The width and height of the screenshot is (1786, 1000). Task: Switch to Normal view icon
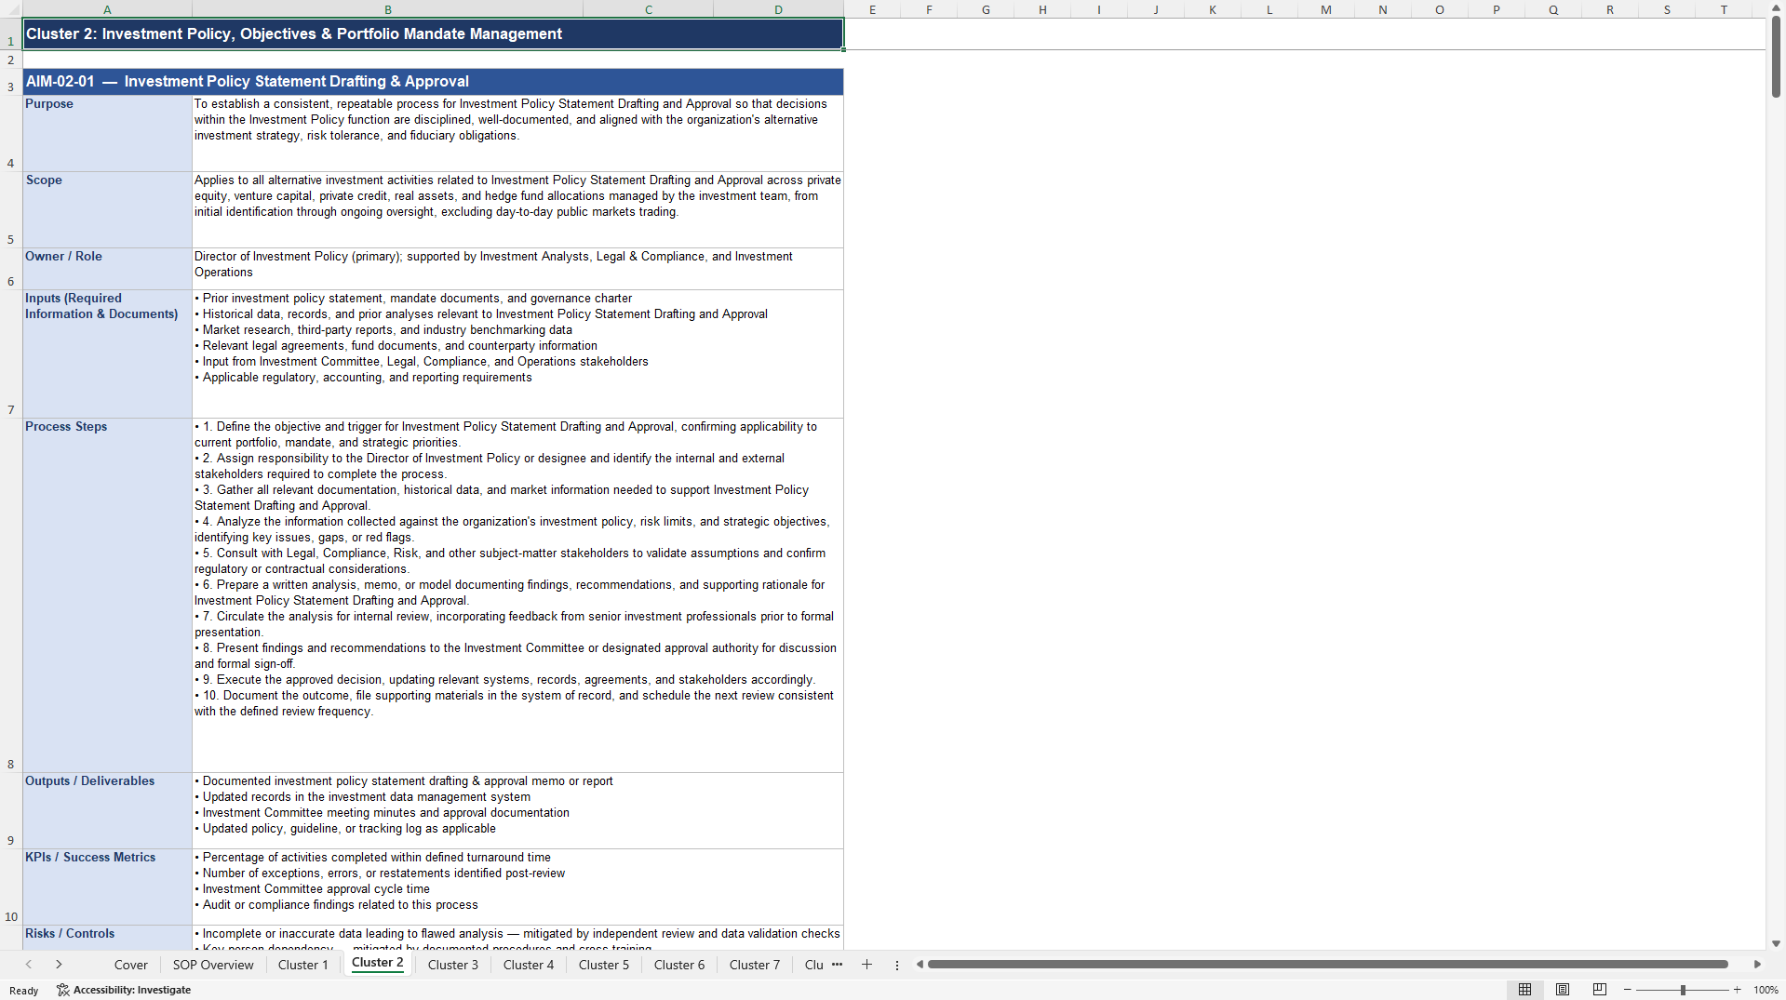coord(1524,990)
